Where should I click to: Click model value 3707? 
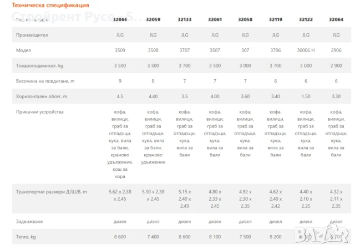click(x=185, y=50)
